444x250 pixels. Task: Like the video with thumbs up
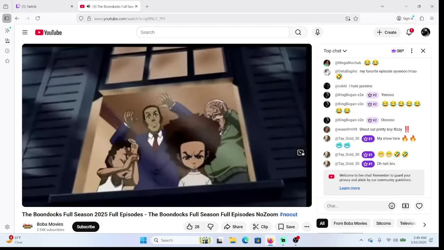[193, 227]
